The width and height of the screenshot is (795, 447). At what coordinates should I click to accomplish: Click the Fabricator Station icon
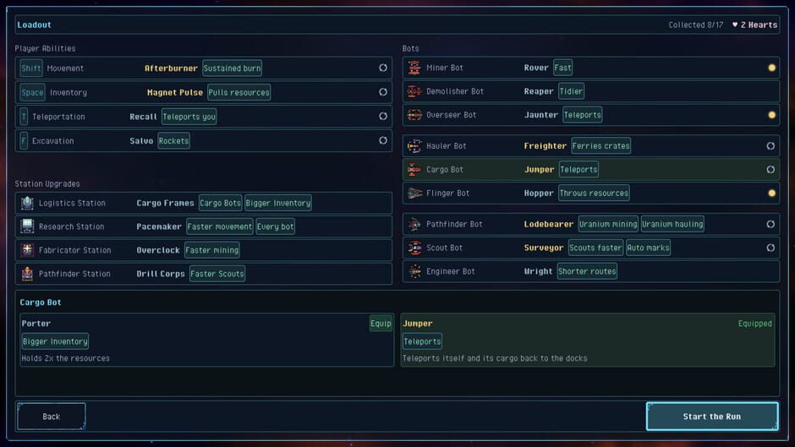(27, 250)
